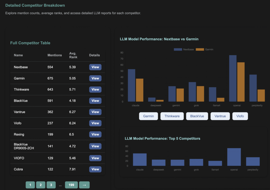The width and height of the screenshot is (270, 190).
Task: Click the Mentions column header
Action: tap(55, 55)
